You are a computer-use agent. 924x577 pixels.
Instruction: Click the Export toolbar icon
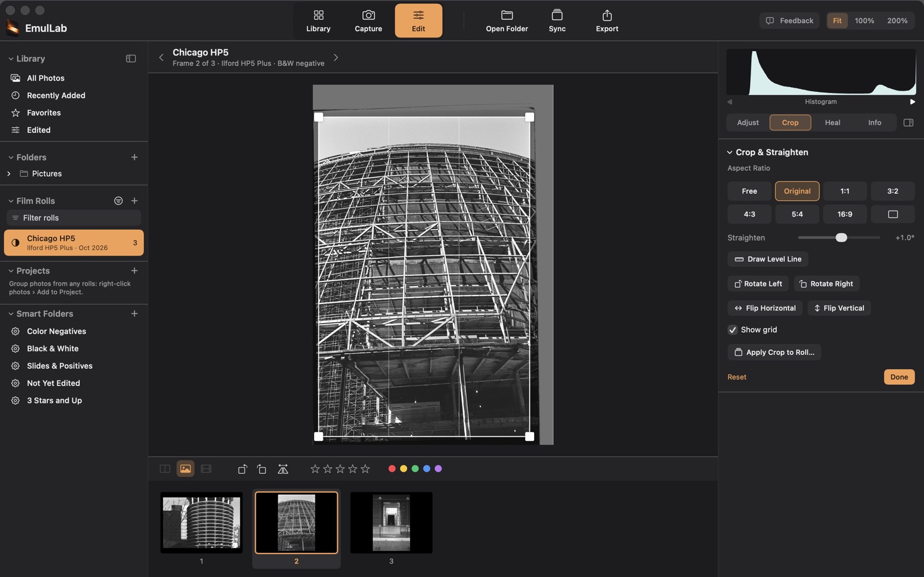click(x=607, y=21)
